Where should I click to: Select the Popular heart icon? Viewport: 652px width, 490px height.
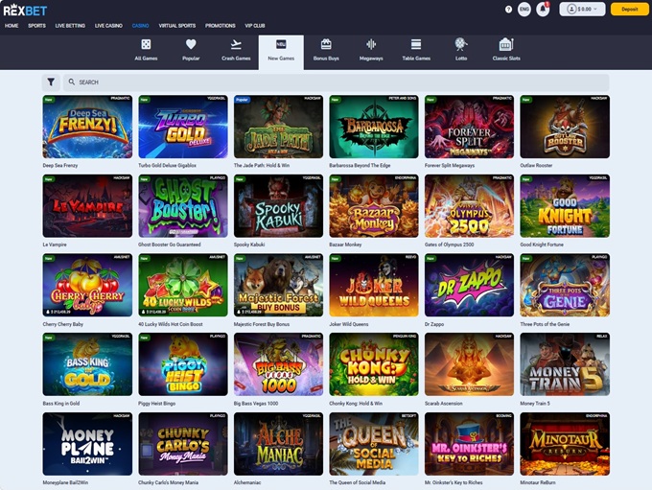click(x=191, y=44)
